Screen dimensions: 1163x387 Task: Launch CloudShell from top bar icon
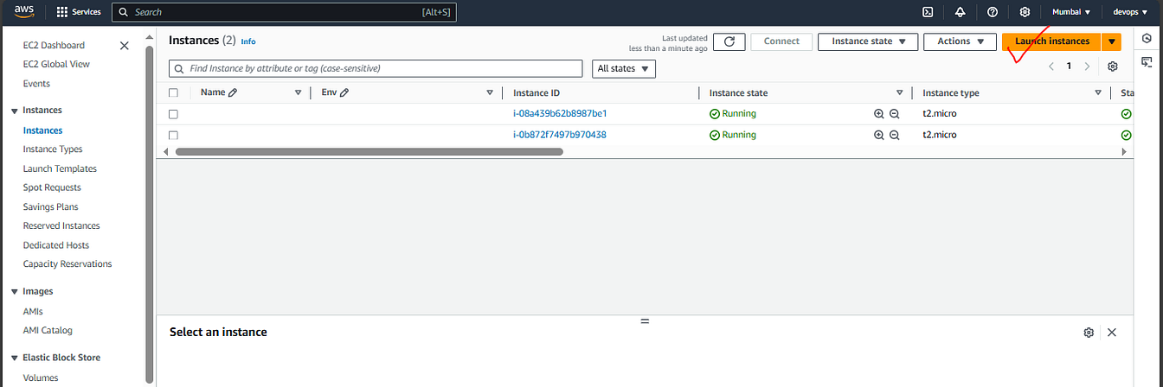(928, 12)
